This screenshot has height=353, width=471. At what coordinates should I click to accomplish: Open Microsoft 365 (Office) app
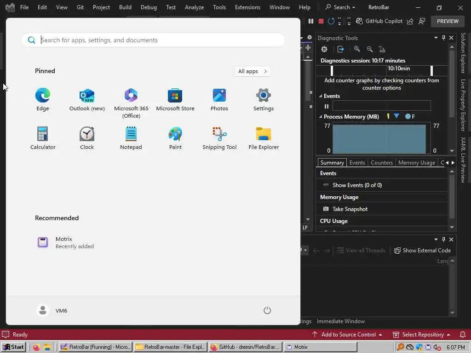pos(131,103)
